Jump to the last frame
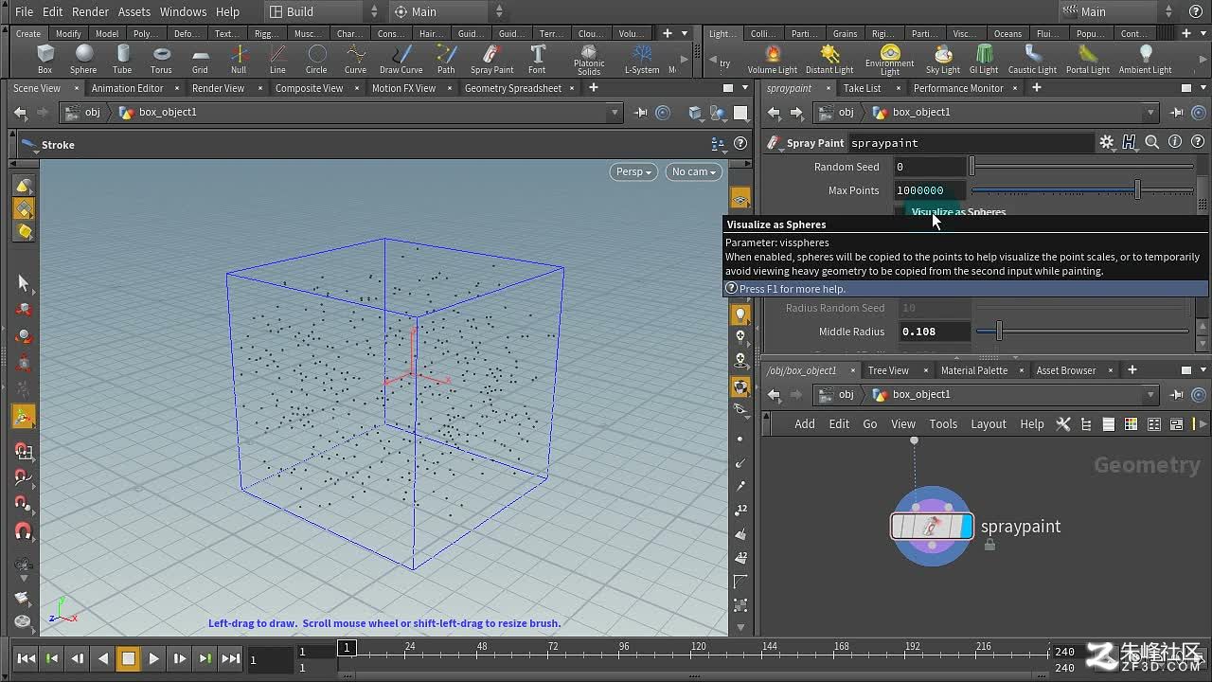Screen dimensions: 1212x682 click(x=231, y=658)
